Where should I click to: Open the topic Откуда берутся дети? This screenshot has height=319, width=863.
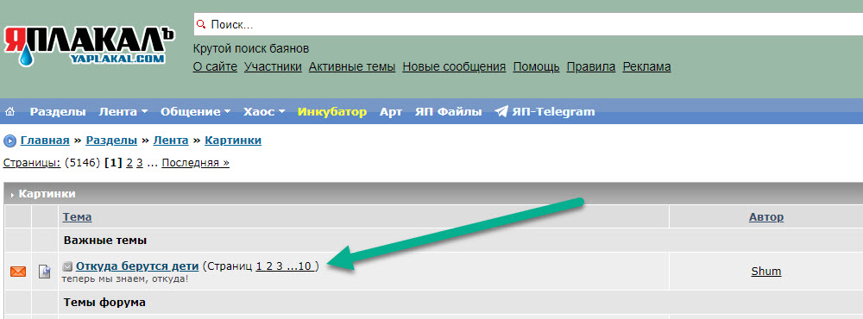137,266
